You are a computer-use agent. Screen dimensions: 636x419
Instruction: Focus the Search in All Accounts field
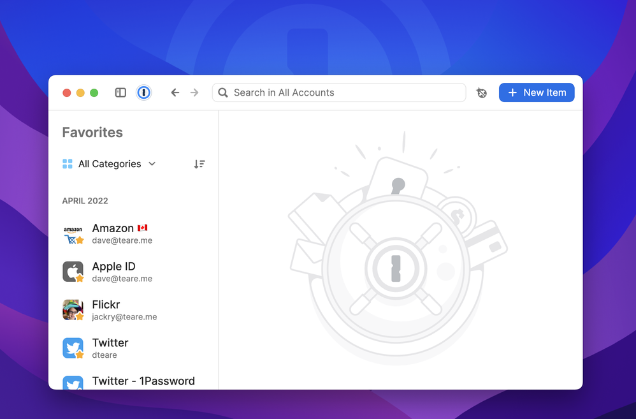(x=339, y=92)
